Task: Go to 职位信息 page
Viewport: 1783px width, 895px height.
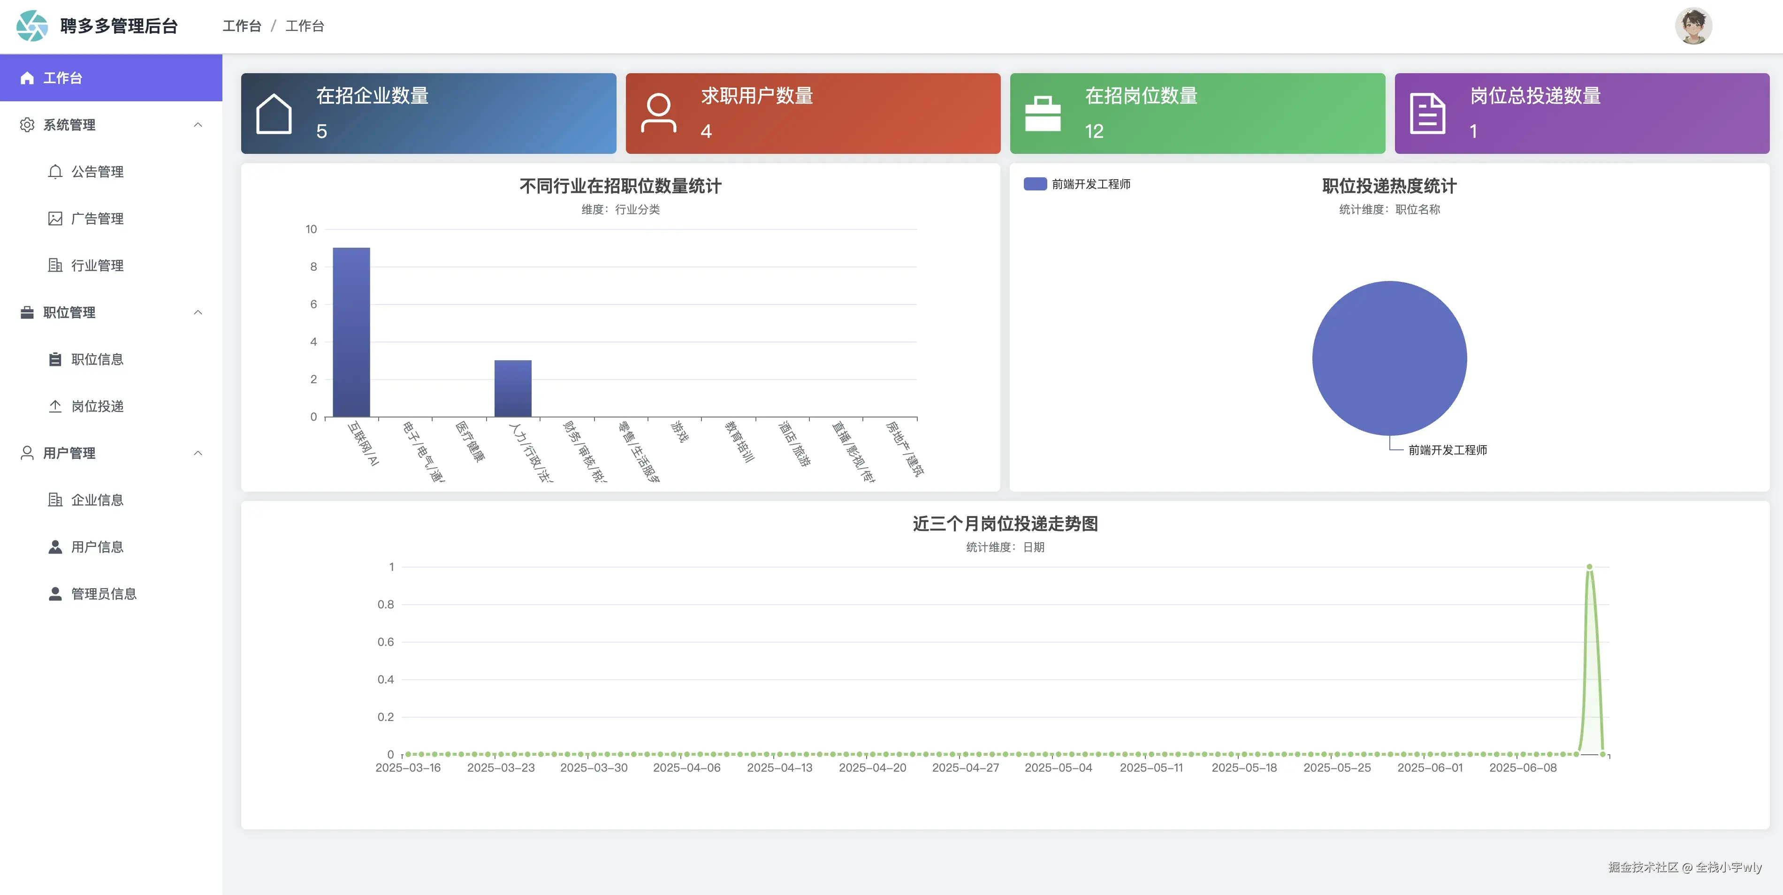Action: (x=97, y=359)
